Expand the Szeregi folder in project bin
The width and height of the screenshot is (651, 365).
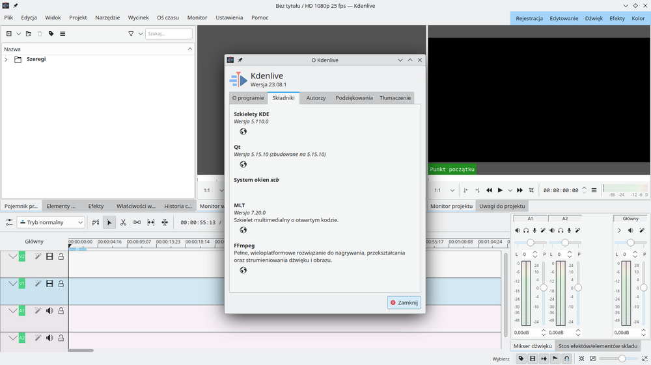pos(7,60)
